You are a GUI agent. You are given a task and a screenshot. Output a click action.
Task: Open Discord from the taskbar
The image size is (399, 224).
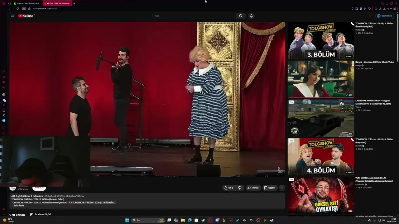[217, 220]
